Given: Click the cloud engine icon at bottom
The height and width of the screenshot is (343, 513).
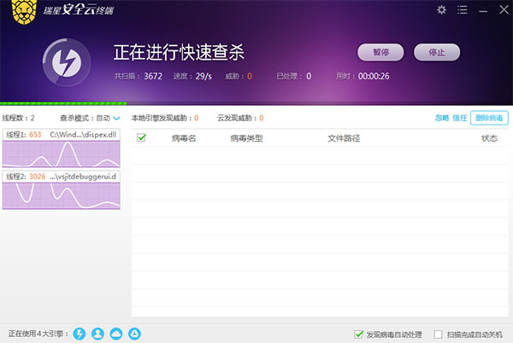Looking at the screenshot, I should pos(116,334).
